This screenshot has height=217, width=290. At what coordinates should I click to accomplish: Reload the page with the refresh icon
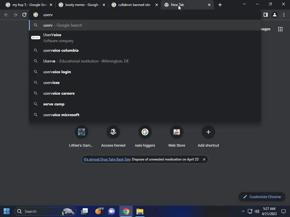[24, 15]
